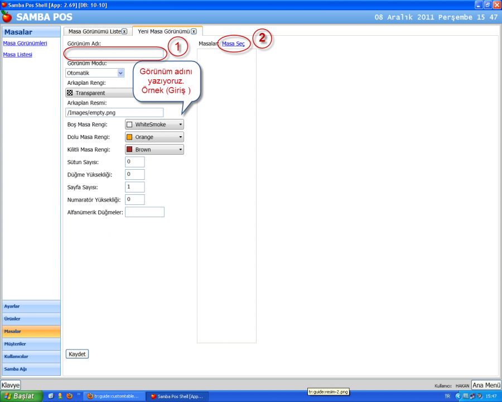The height and width of the screenshot is (402, 502).
Task: Open Masa Listesi link in sidebar
Action: [18, 55]
